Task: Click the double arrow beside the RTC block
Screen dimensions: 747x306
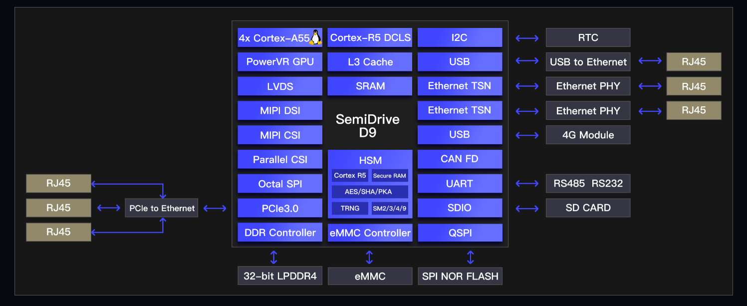Action: point(527,38)
